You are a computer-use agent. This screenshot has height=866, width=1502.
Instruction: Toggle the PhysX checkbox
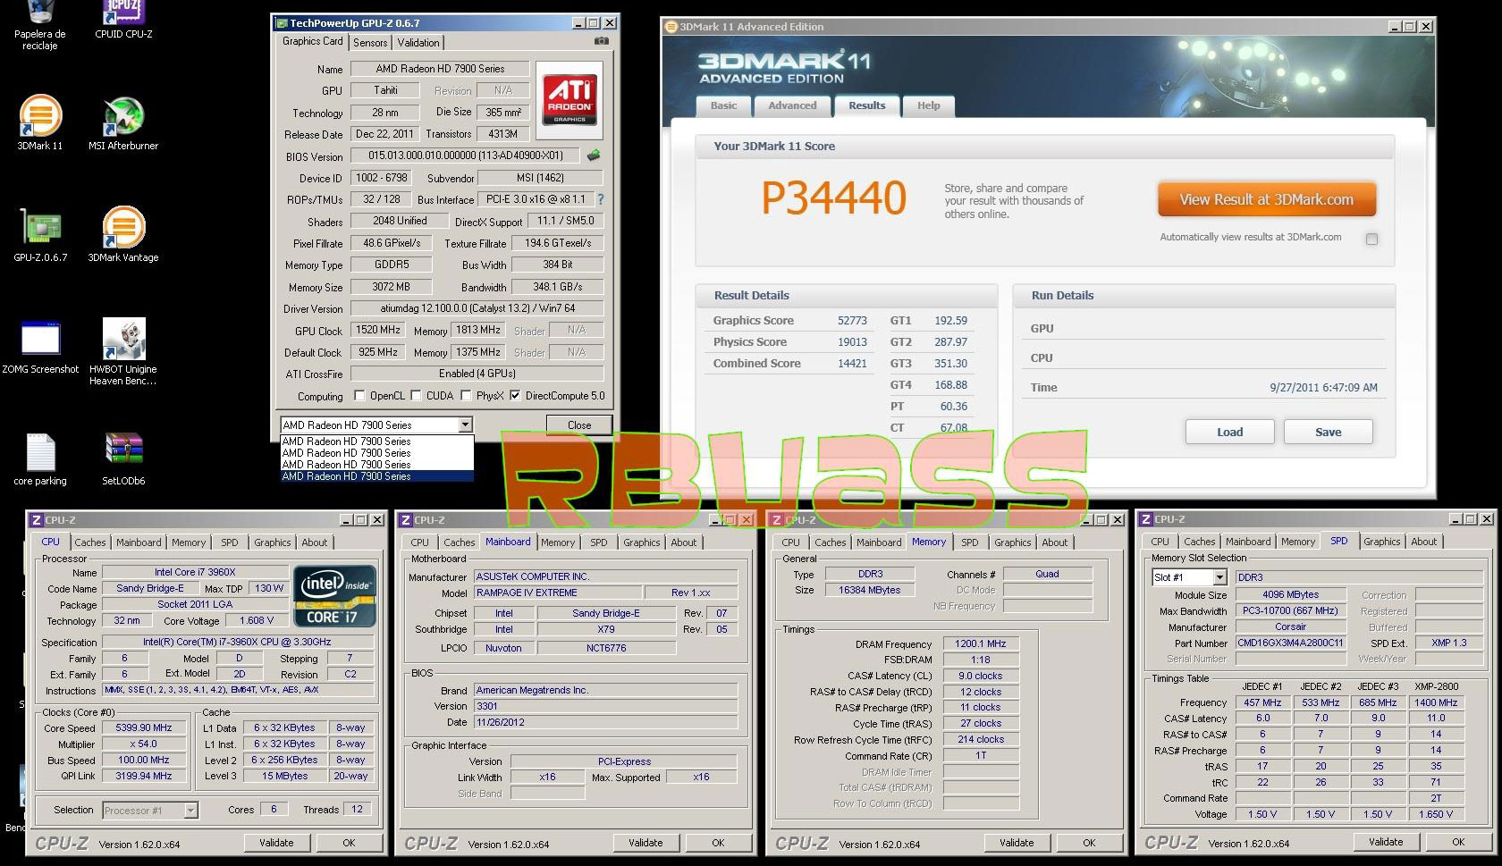pos(467,396)
